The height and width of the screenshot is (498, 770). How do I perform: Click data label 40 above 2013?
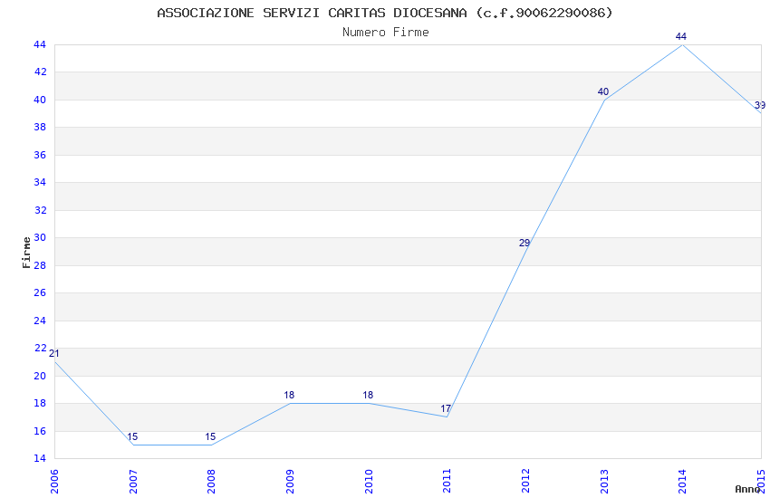click(603, 91)
